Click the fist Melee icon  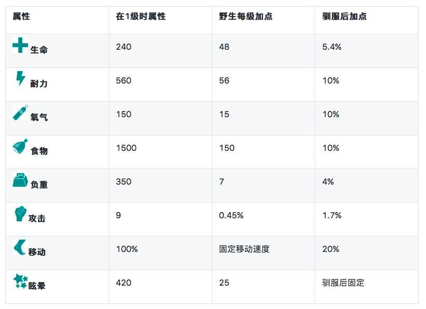20,214
